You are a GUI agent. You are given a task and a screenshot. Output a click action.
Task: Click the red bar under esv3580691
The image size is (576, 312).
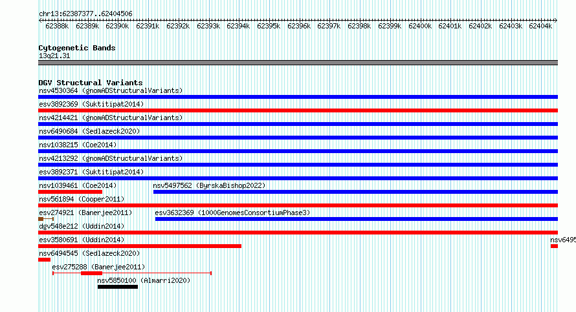point(140,246)
